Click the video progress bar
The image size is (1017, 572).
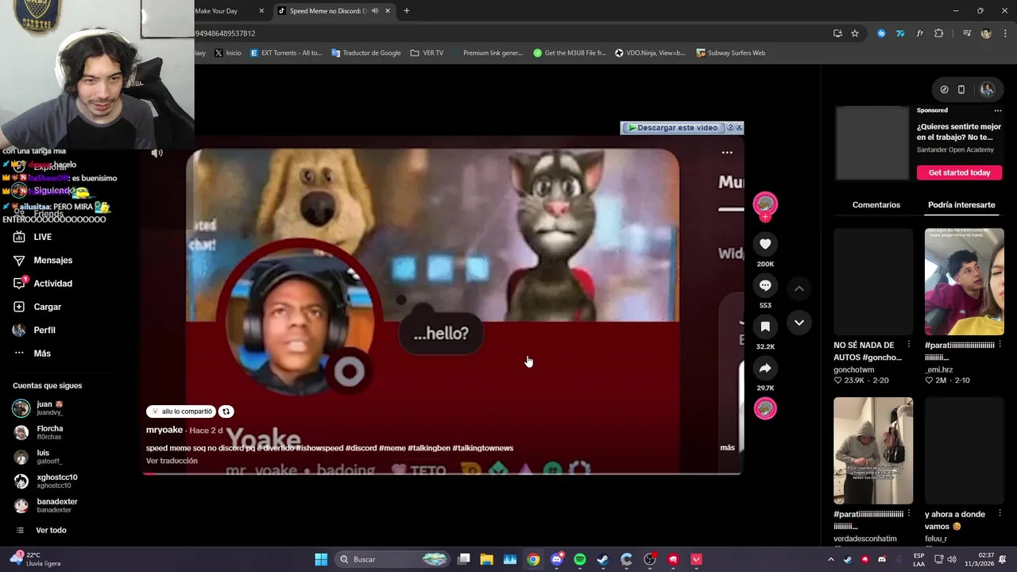point(442,473)
